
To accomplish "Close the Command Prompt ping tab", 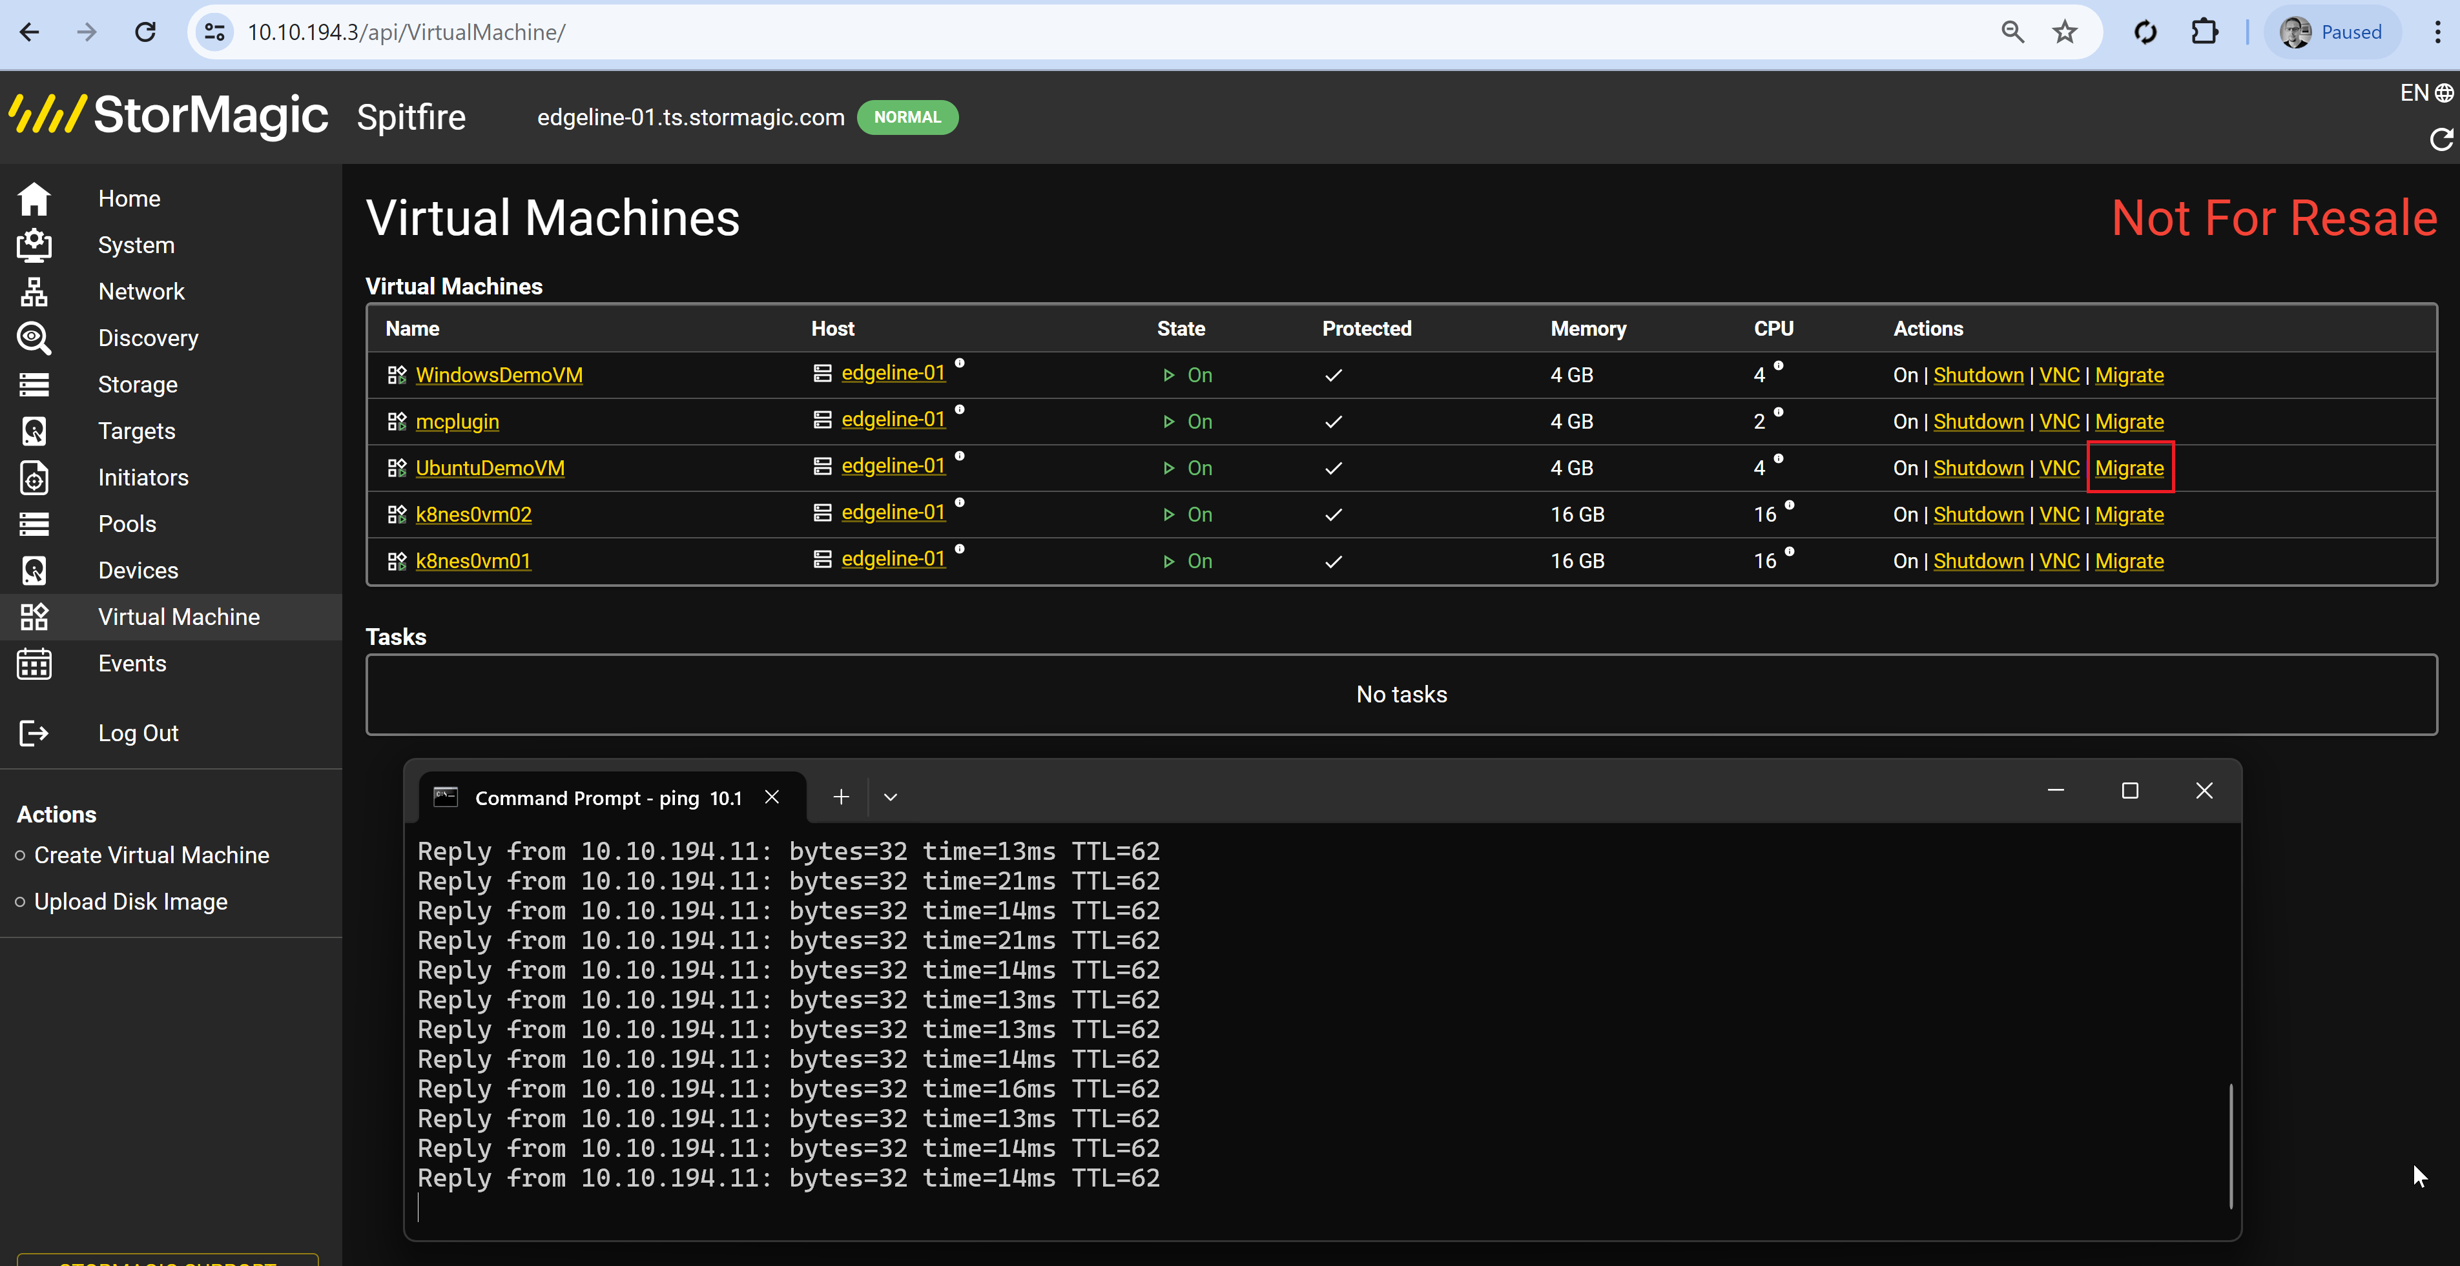I will click(x=772, y=796).
